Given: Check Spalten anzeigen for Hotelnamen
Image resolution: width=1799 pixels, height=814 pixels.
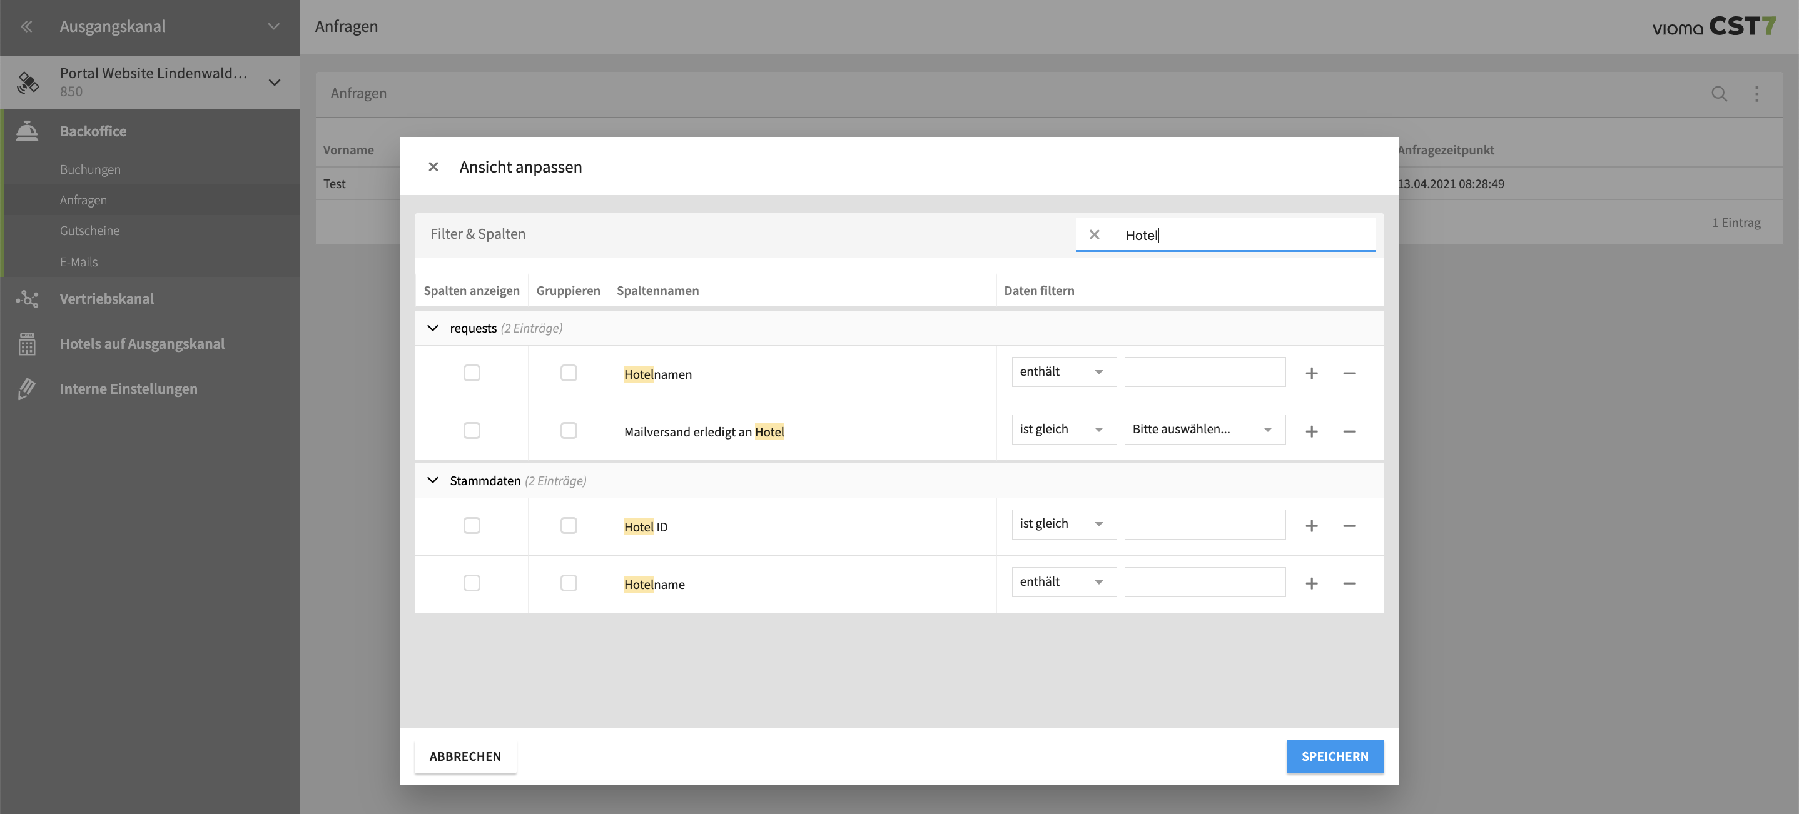Looking at the screenshot, I should pyautogui.click(x=472, y=373).
